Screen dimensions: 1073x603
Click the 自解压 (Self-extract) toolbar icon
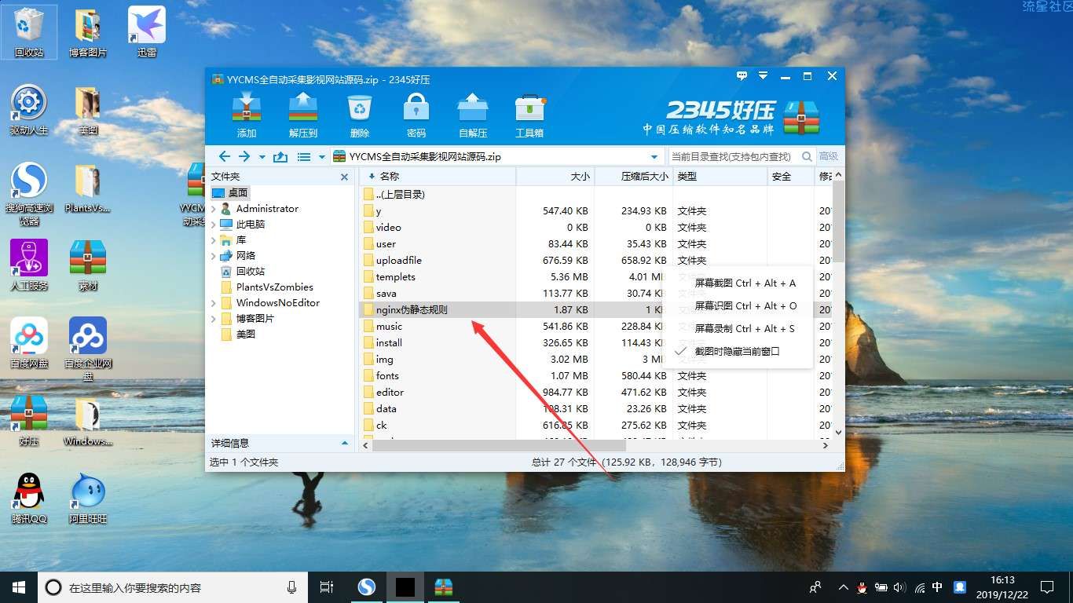point(473,115)
